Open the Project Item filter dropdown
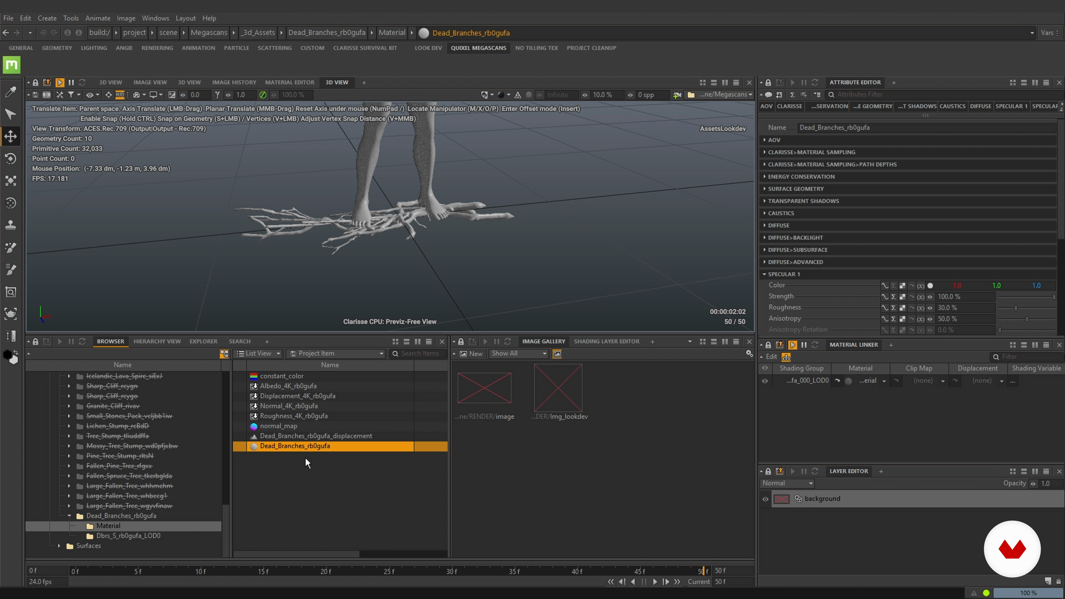Image resolution: width=1065 pixels, height=599 pixels. click(336, 354)
